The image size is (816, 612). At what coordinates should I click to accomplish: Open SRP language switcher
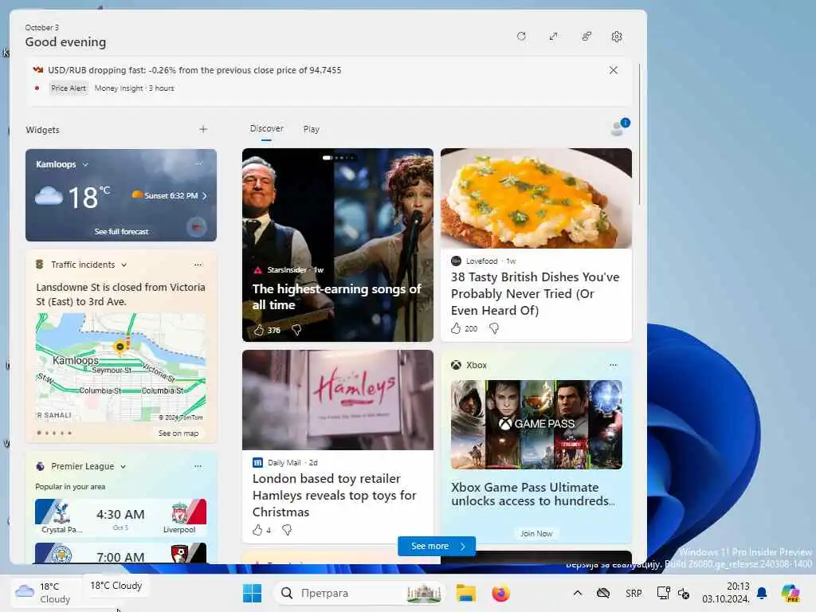[x=634, y=593]
